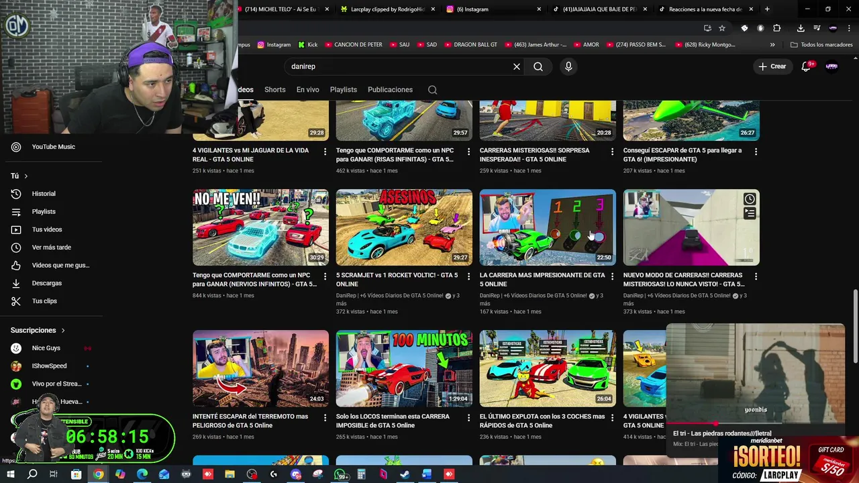Viewport: 859px width, 483px height.
Task: Switch to Larcplay clipped browser tab
Action: coord(387,9)
